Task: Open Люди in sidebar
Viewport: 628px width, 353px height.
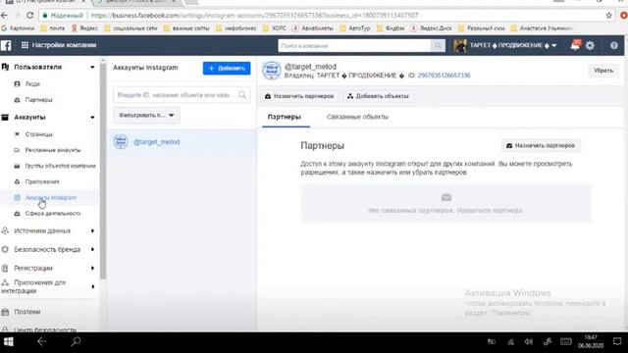Action: tap(32, 84)
